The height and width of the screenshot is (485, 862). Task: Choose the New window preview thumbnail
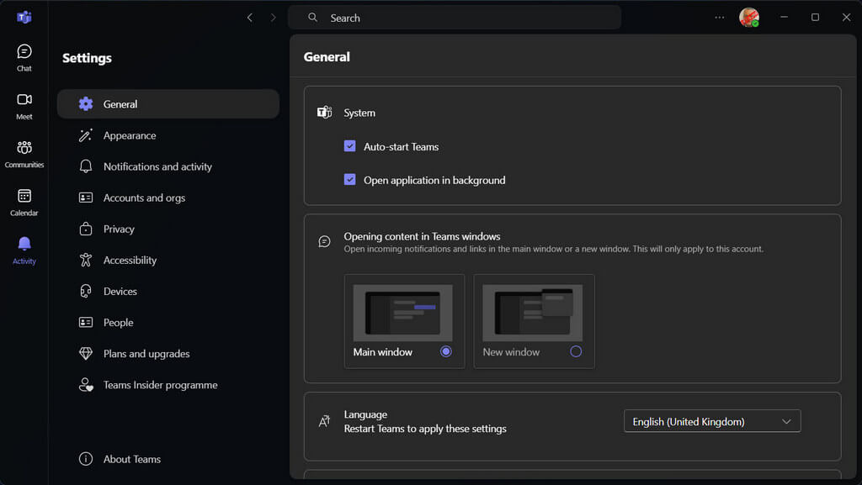pyautogui.click(x=533, y=313)
